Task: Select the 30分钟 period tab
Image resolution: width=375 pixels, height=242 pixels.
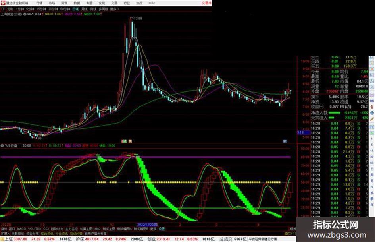Action: 53,9
